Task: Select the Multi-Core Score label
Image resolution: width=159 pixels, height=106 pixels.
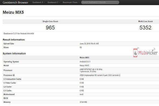Action: click(x=146, y=21)
